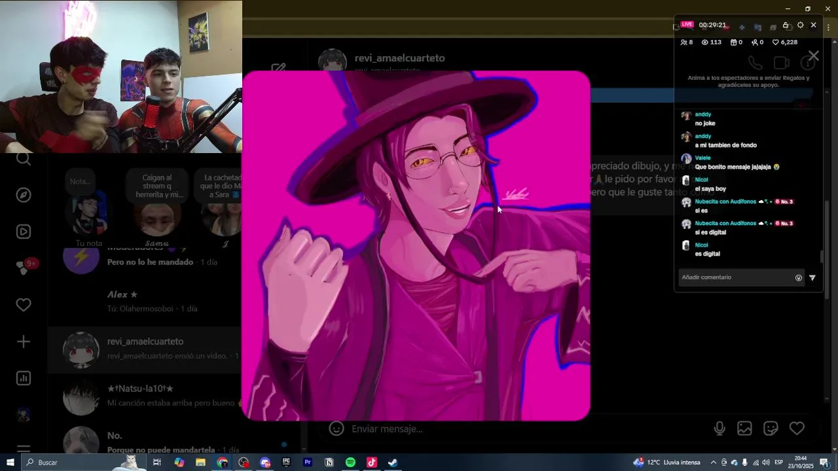Click the people count 8 icon
Image resolution: width=838 pixels, height=471 pixels.
coord(687,42)
